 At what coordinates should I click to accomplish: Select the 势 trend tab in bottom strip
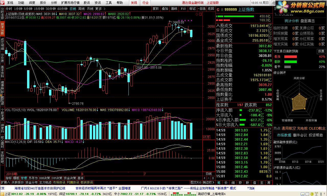click(240, 183)
